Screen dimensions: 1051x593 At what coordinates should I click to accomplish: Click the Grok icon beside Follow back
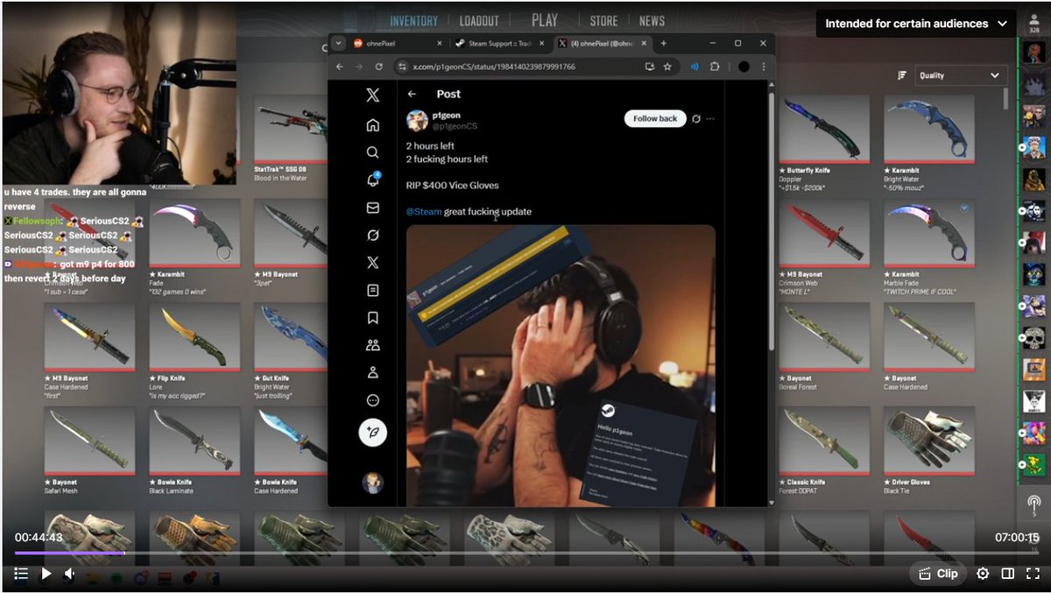pyautogui.click(x=696, y=118)
